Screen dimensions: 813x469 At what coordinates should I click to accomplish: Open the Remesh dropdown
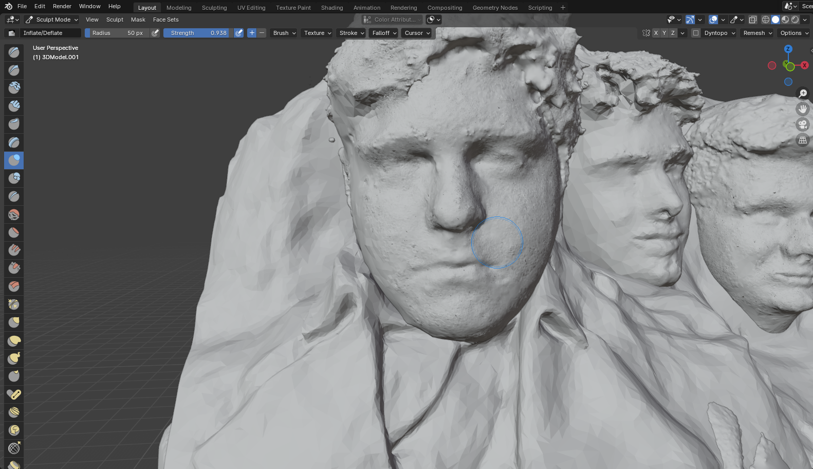757,33
